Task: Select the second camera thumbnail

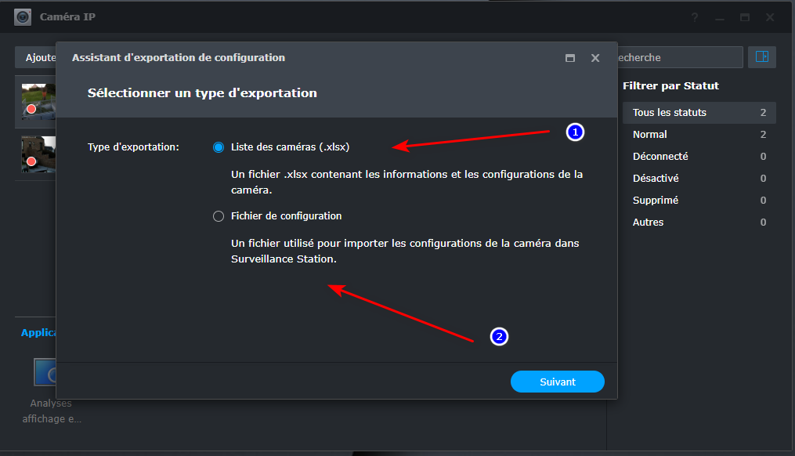Action: (x=38, y=154)
